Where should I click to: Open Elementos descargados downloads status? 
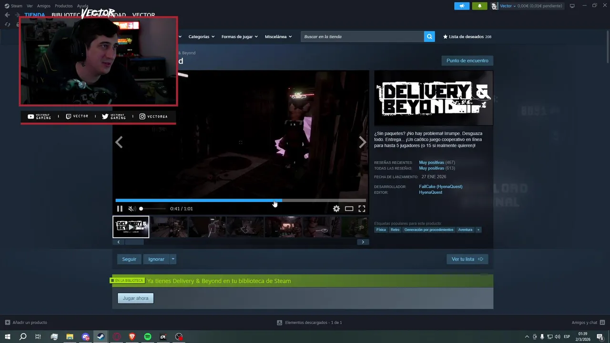tap(309, 323)
